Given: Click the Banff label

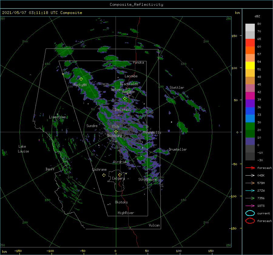Looking at the screenshot, I should coord(50,169).
